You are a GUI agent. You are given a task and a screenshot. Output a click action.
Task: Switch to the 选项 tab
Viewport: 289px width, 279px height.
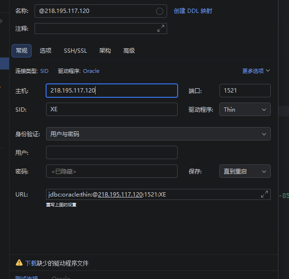tap(46, 51)
